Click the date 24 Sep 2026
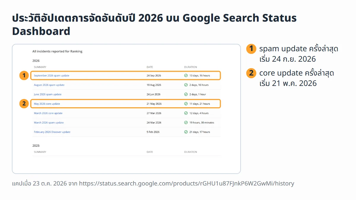This screenshot has height=200, width=356. 154,76
